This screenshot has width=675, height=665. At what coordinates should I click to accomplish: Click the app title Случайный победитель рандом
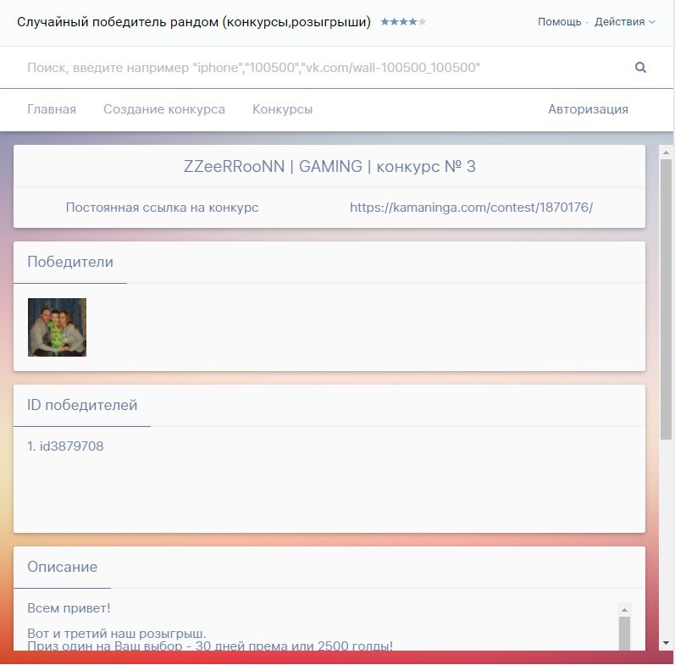click(x=194, y=21)
